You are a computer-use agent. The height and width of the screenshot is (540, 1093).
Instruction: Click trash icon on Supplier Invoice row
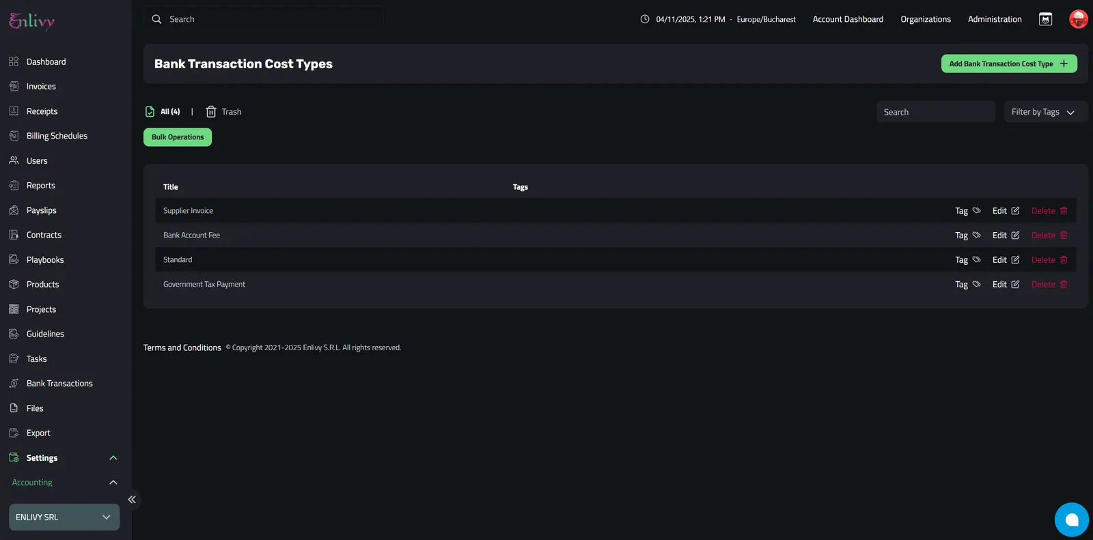[x=1064, y=211]
